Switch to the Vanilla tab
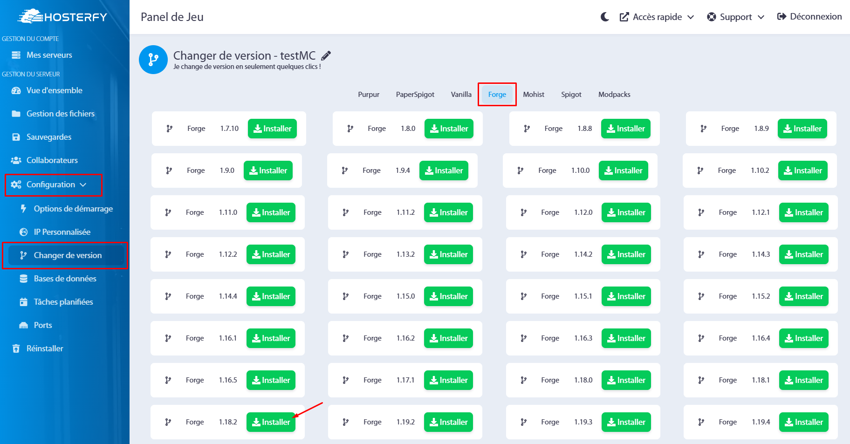The height and width of the screenshot is (444, 850). pos(461,95)
